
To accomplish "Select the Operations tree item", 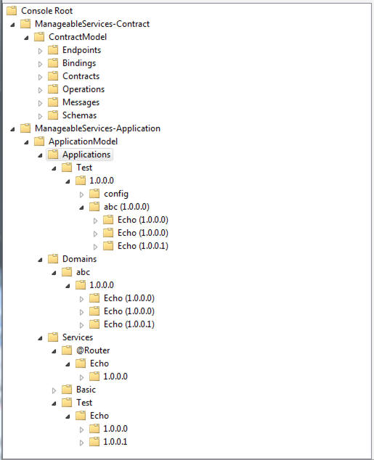I will (84, 89).
